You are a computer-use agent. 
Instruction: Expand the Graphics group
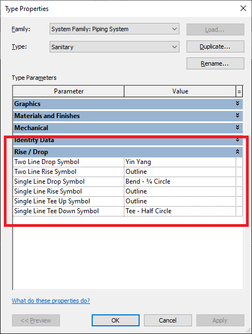(x=237, y=103)
